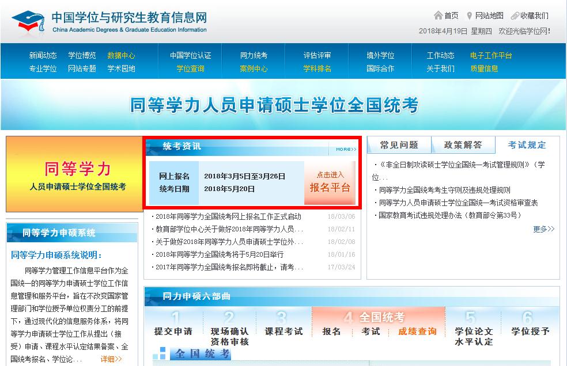The height and width of the screenshot is (366, 567).
Task: Select 电子工作平台 in the navigation bar
Action: coord(491,56)
